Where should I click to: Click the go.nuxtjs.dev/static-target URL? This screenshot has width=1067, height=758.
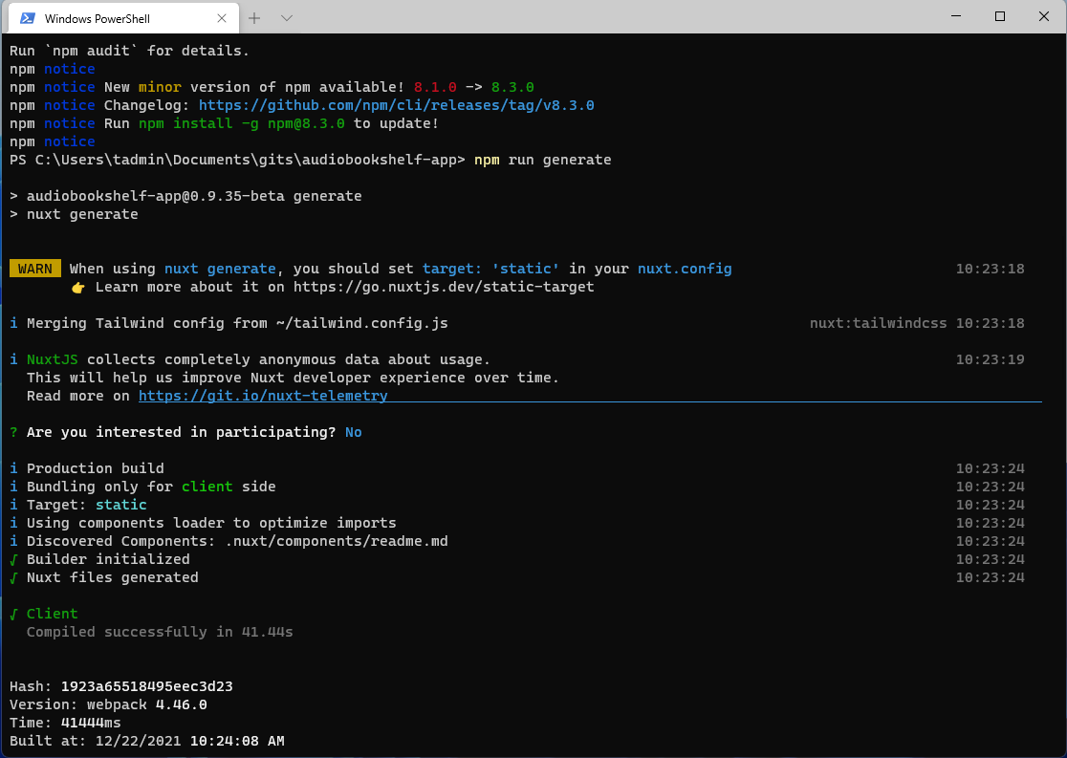444,287
